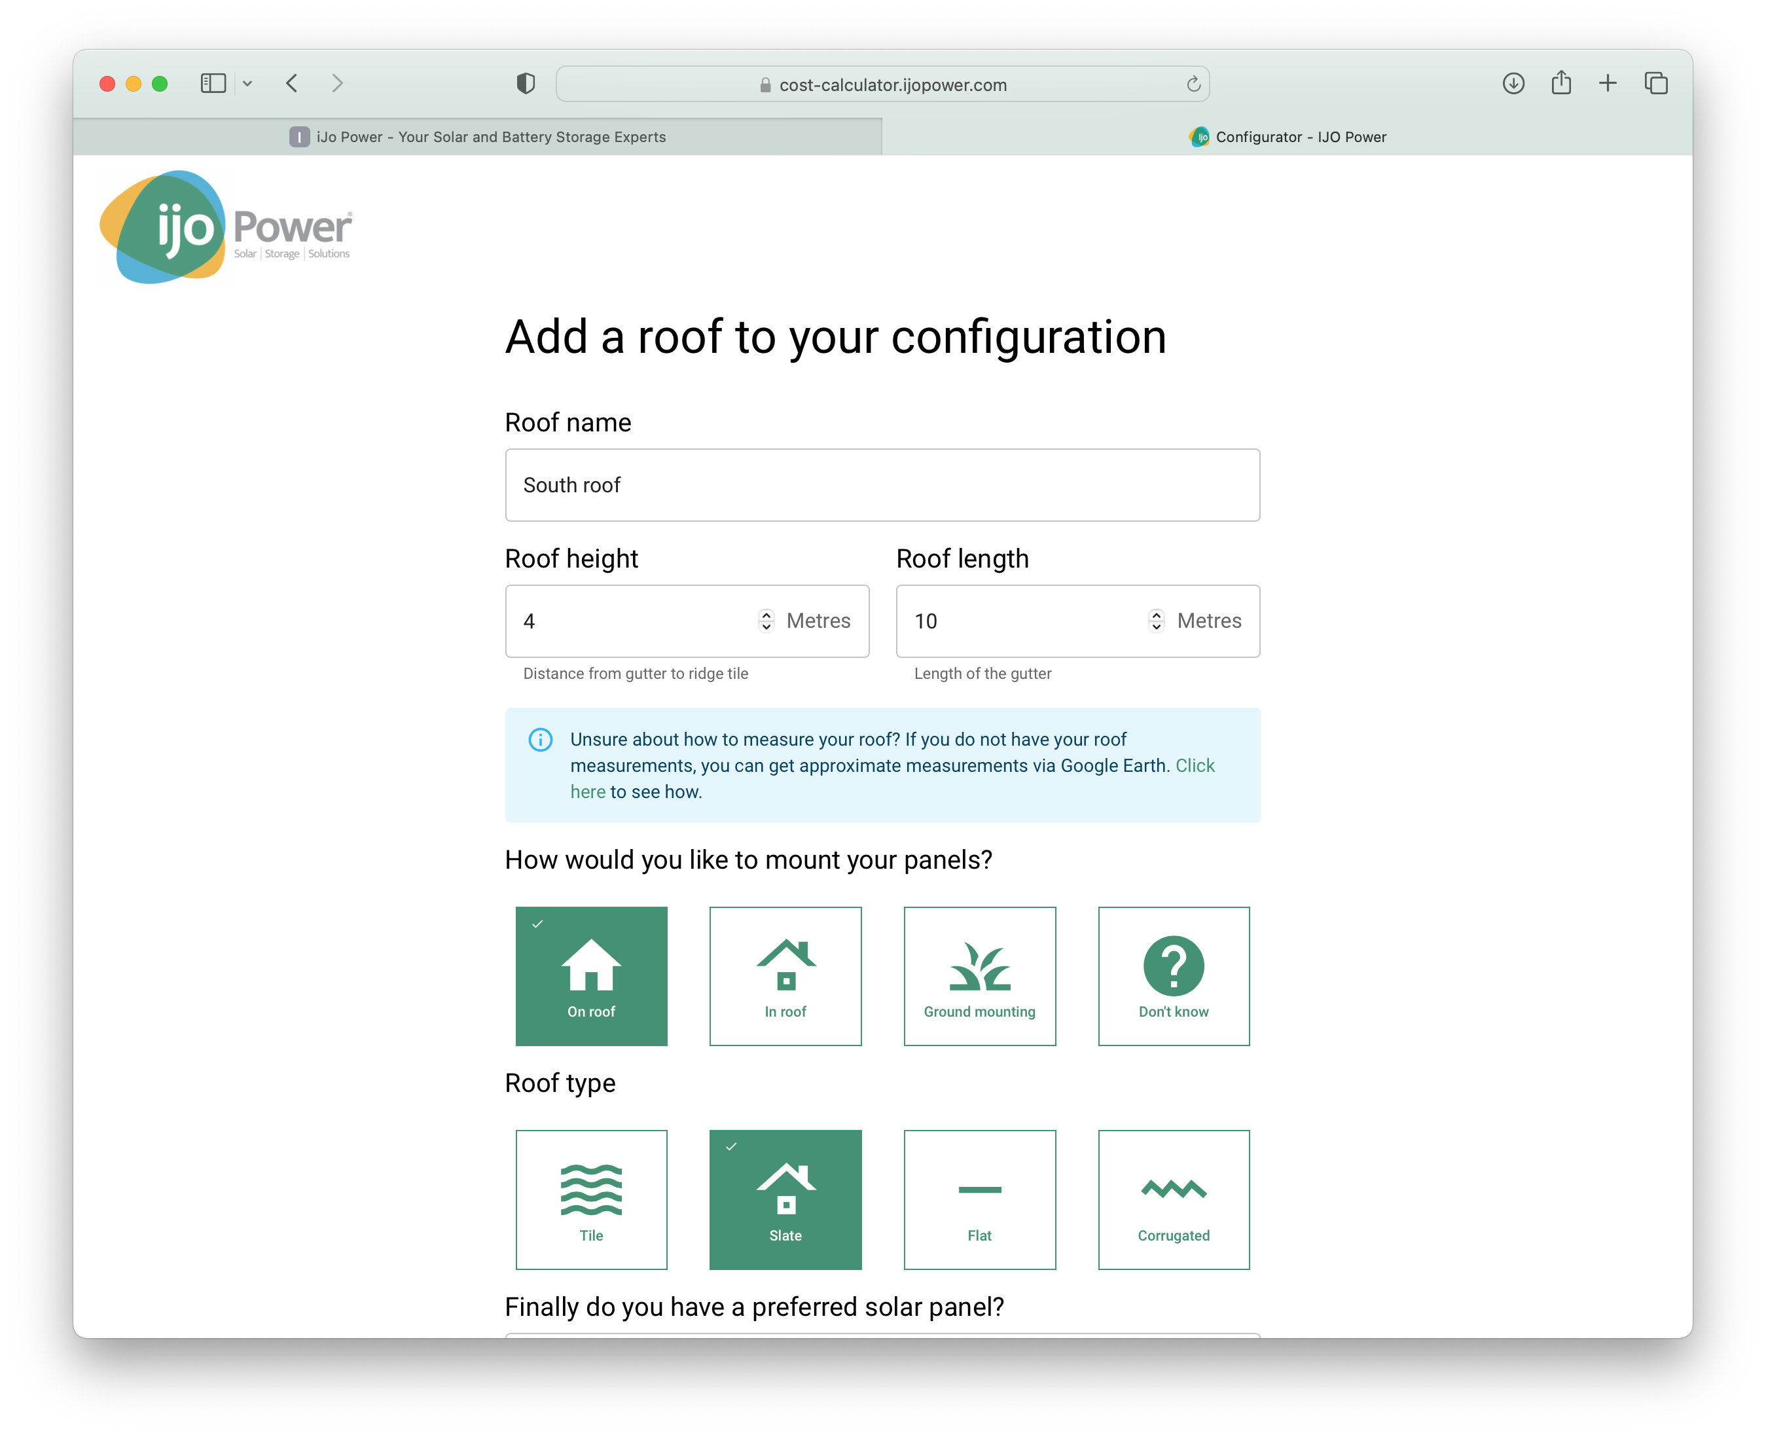Reload the page using the refresh button
The width and height of the screenshot is (1766, 1435).
click(x=1193, y=84)
